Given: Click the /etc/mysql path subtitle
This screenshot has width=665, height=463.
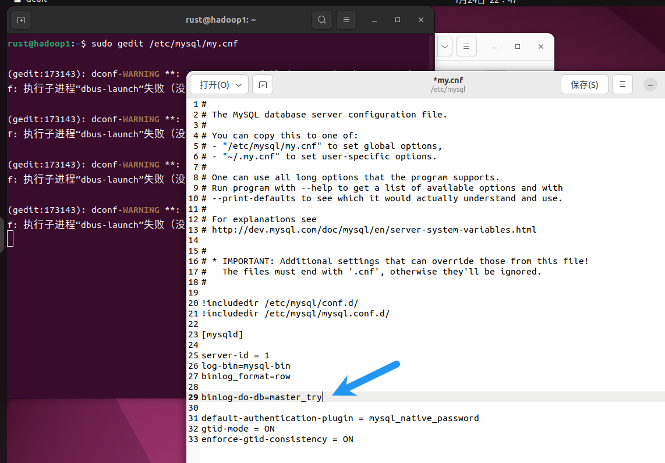Looking at the screenshot, I should coord(448,90).
